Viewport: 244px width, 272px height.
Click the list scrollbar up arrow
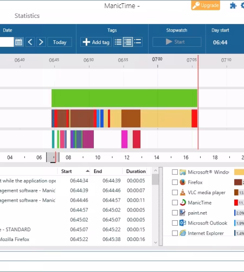point(155,171)
